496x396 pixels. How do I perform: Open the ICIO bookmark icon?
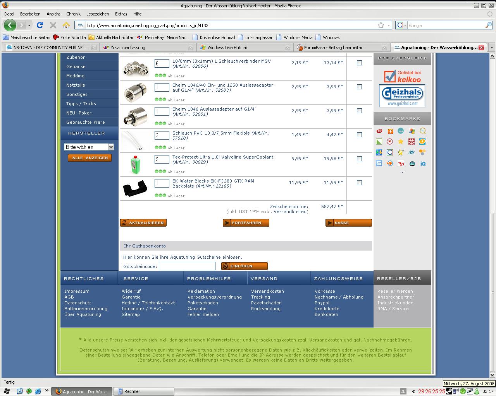401,131
